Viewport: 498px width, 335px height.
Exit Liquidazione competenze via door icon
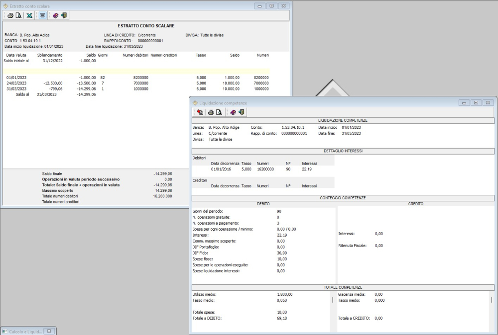pyautogui.click(x=241, y=112)
